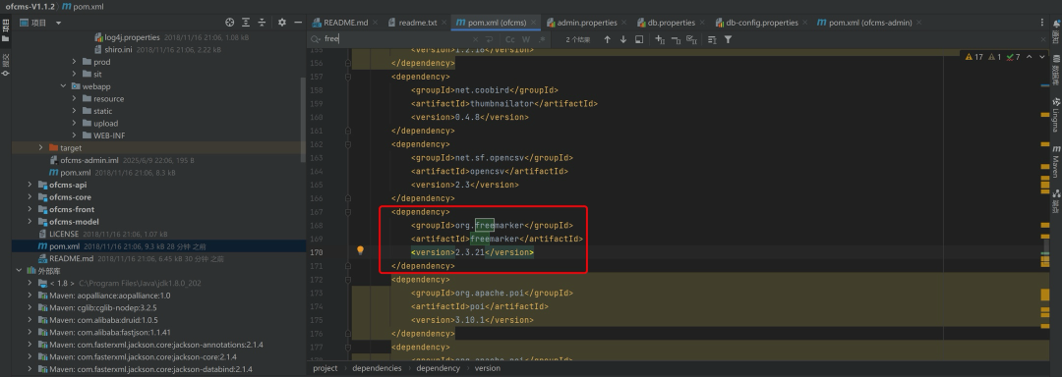Expand the prod folder

click(75, 62)
